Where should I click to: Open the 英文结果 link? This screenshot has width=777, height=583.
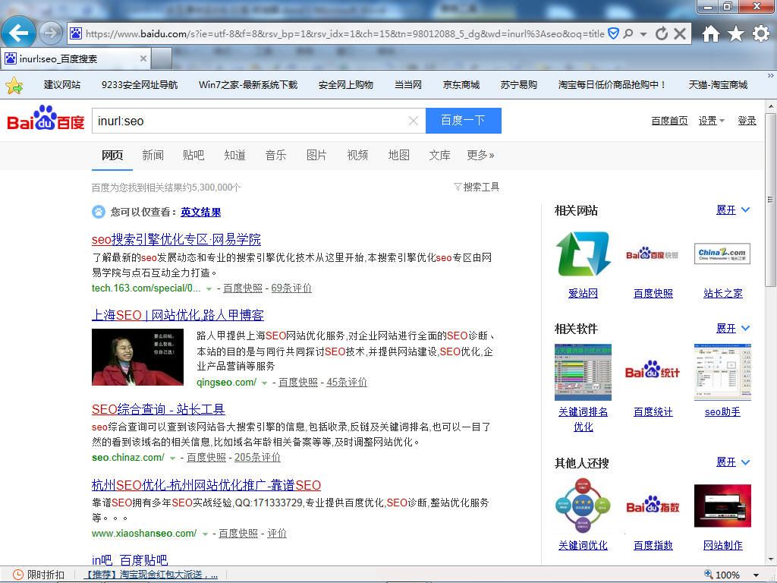coord(200,213)
